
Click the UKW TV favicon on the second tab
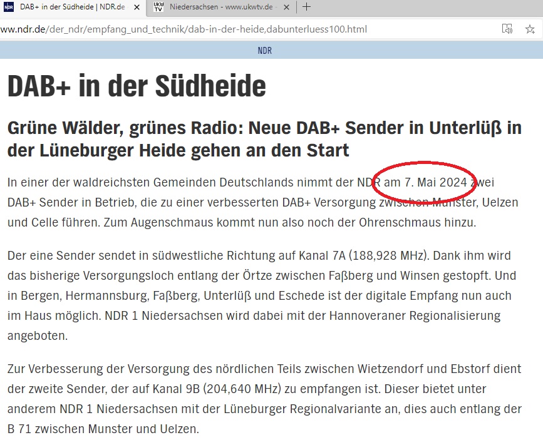click(159, 7)
